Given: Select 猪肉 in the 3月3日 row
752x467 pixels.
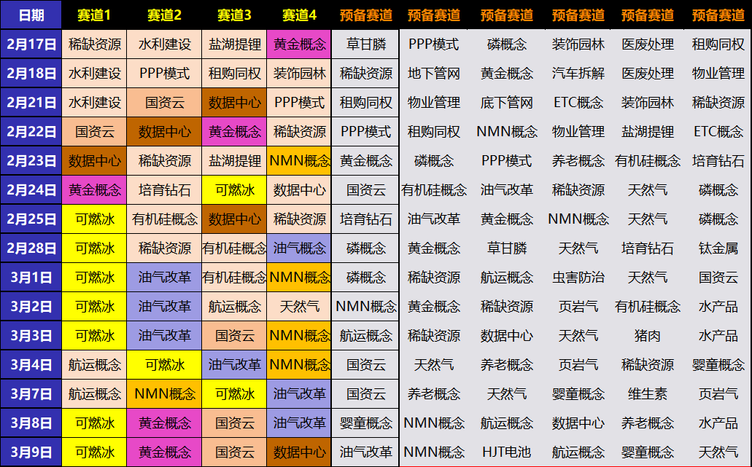Looking at the screenshot, I should coord(648,336).
